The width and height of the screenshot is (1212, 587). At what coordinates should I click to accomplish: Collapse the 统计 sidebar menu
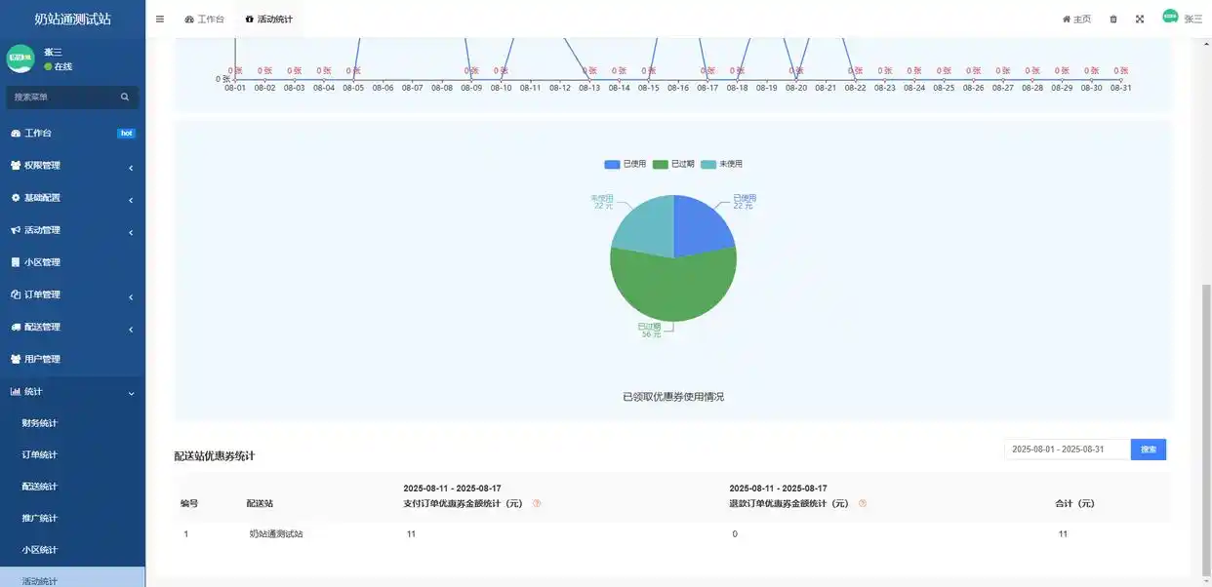point(72,392)
